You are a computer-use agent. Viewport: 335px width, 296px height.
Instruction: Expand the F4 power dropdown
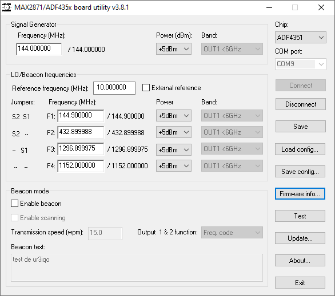point(173,166)
